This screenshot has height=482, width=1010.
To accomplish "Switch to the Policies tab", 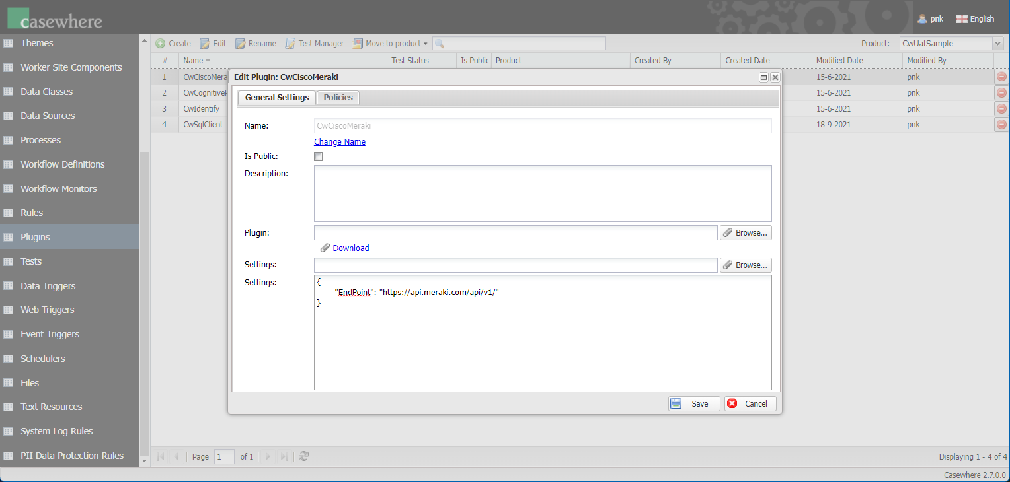I will [338, 97].
